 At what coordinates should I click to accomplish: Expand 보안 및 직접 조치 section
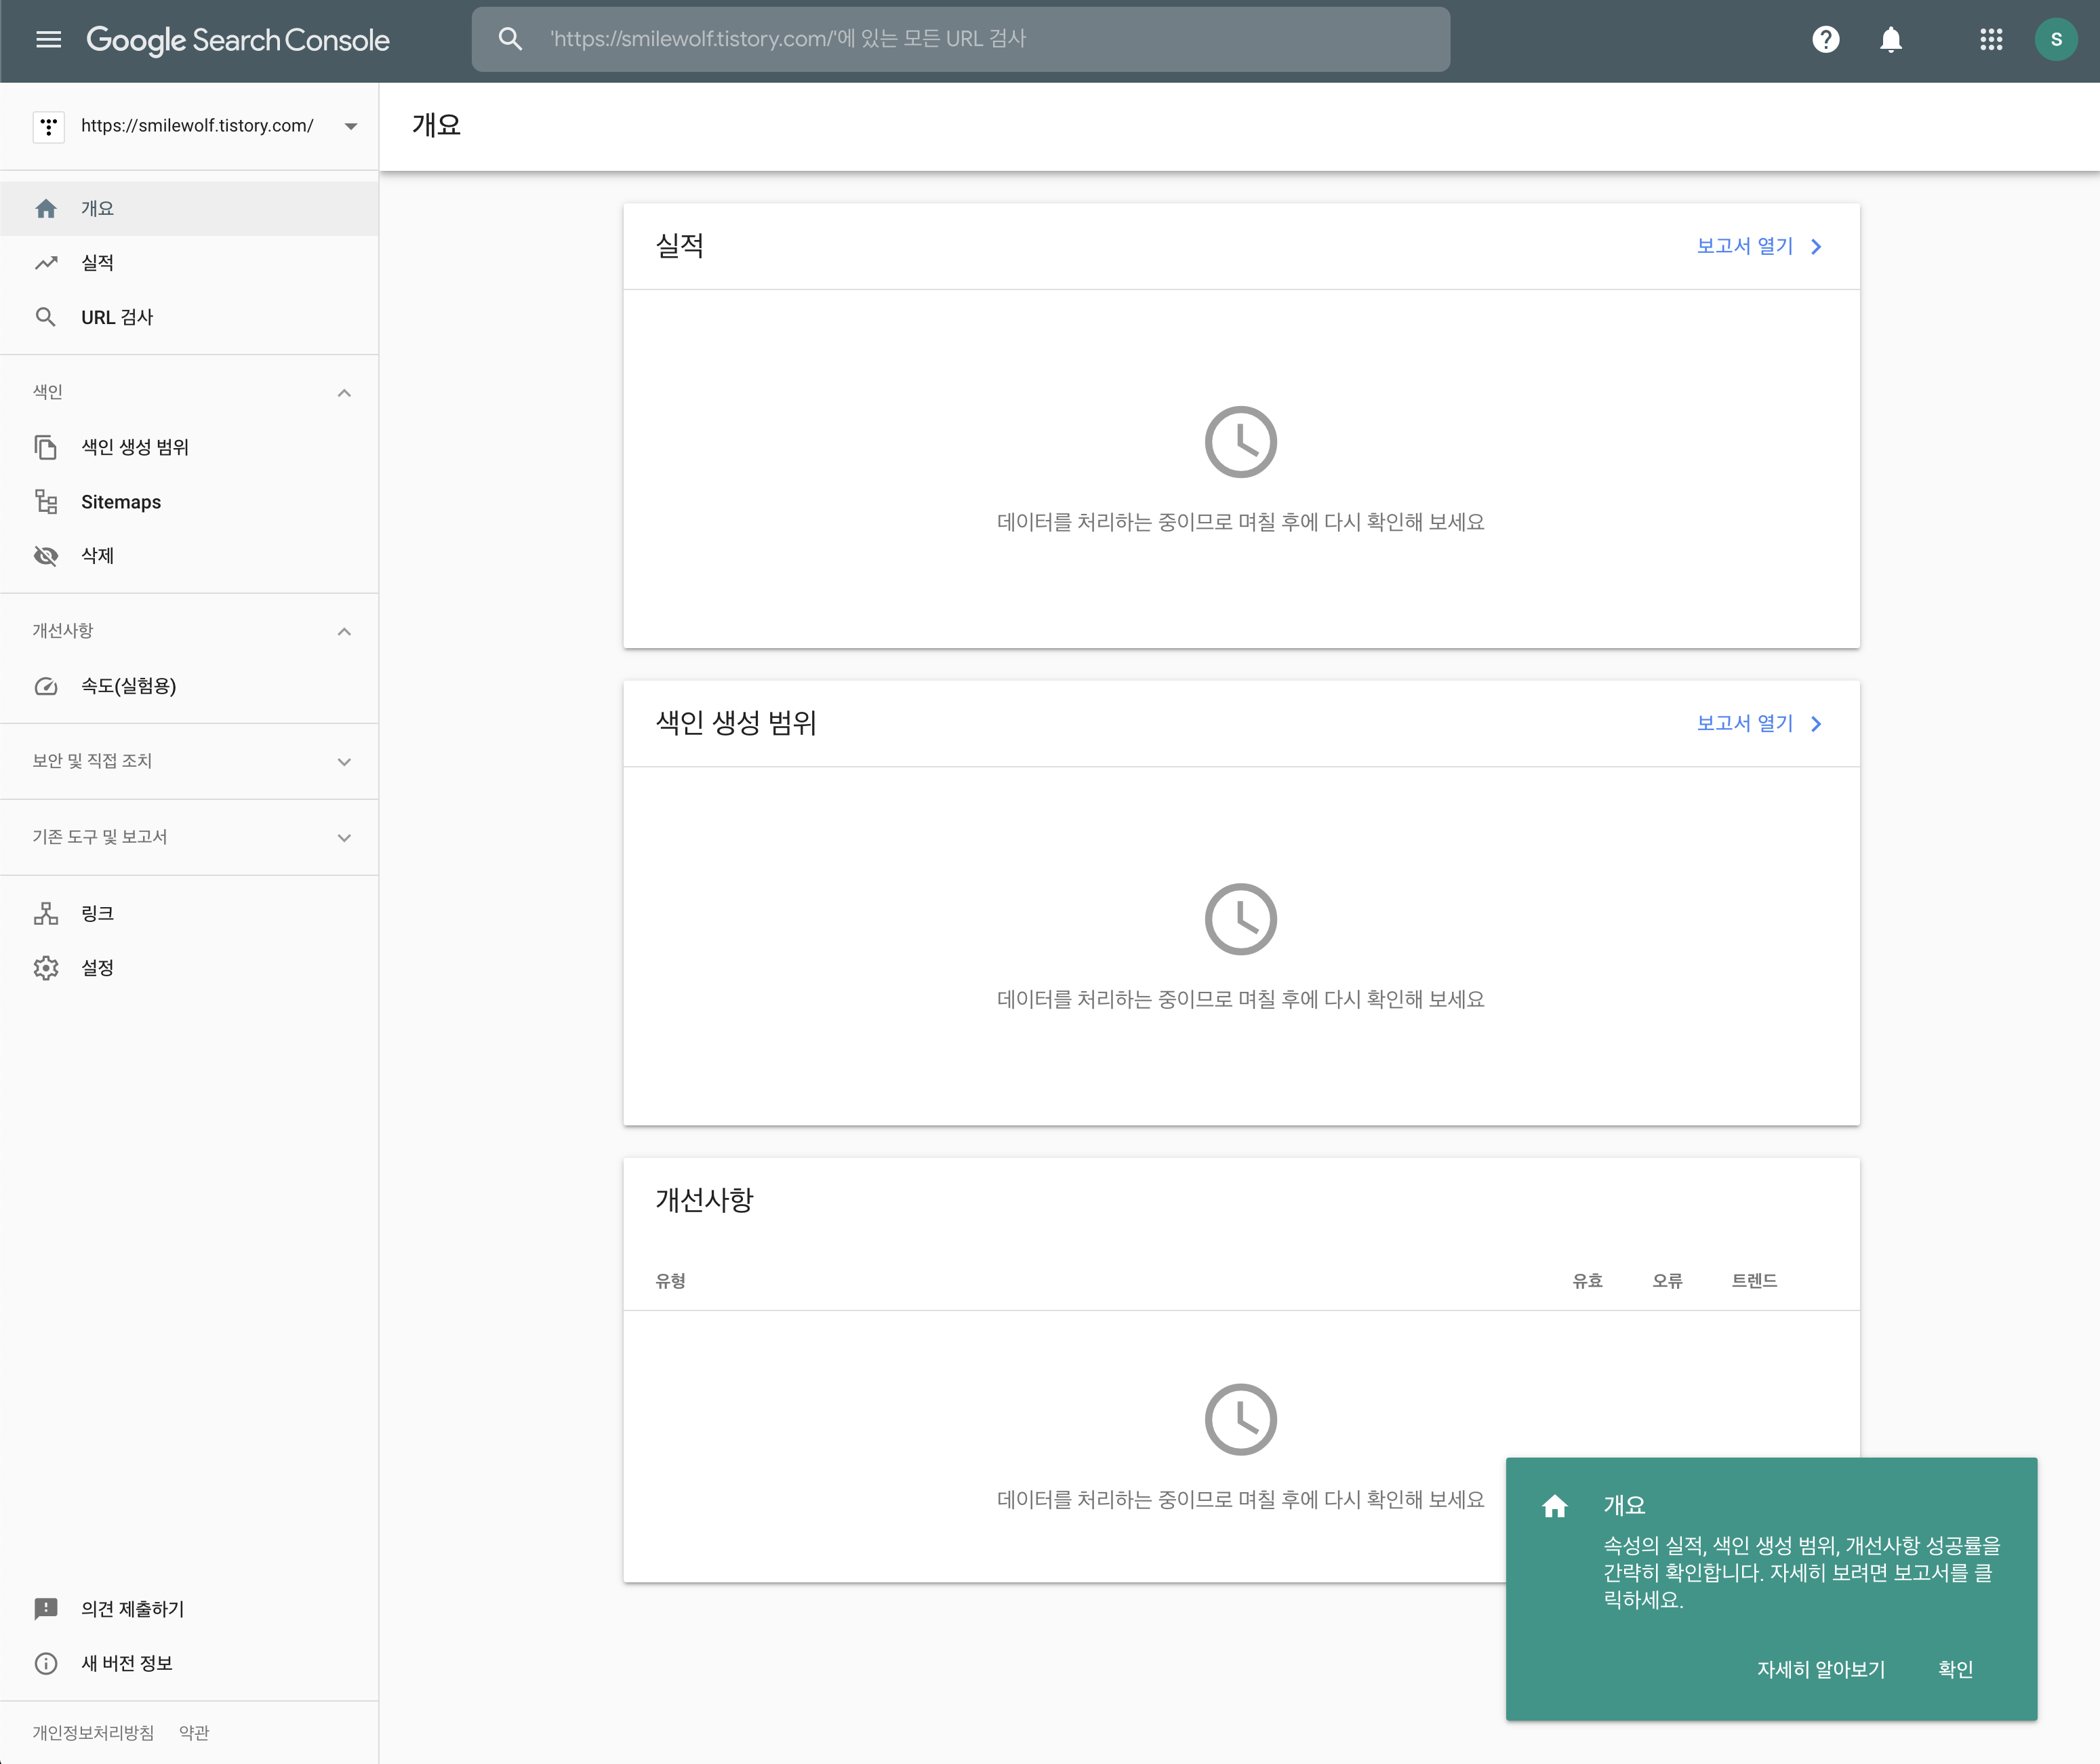coord(344,762)
